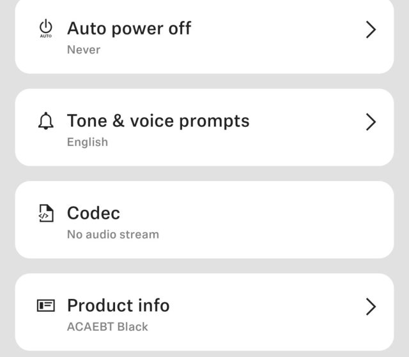Tap the Auto power off icon

pos(46,29)
